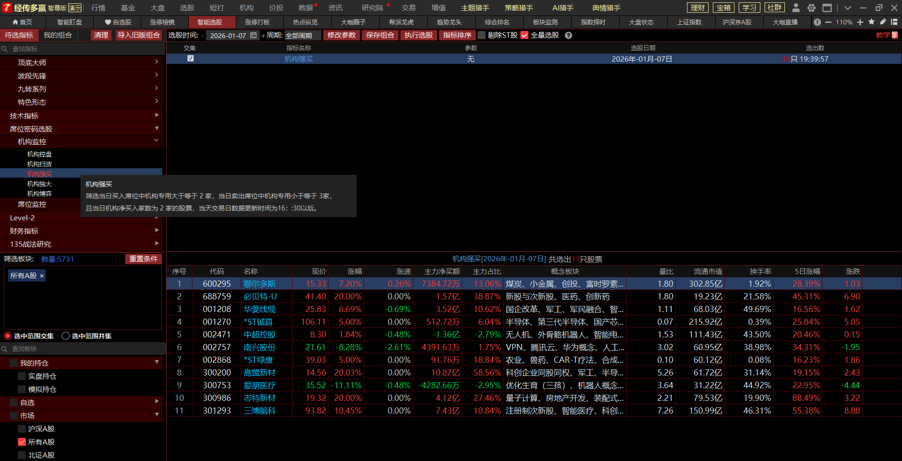The height and width of the screenshot is (461, 902).
Task: Select the 选中范围并集 radio button
Action: click(x=66, y=336)
